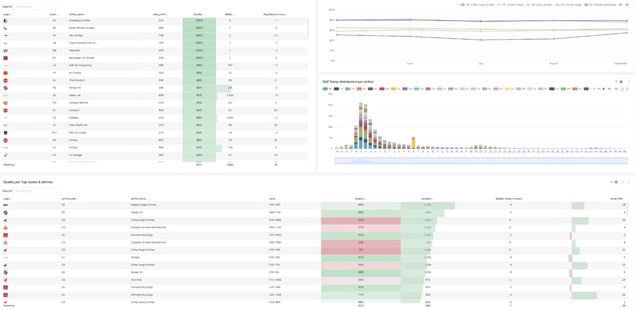Image resolution: width=635 pixels, height=309 pixels.
Task: Toggle TK series in DAP Delay legend
Action: (x=338, y=89)
